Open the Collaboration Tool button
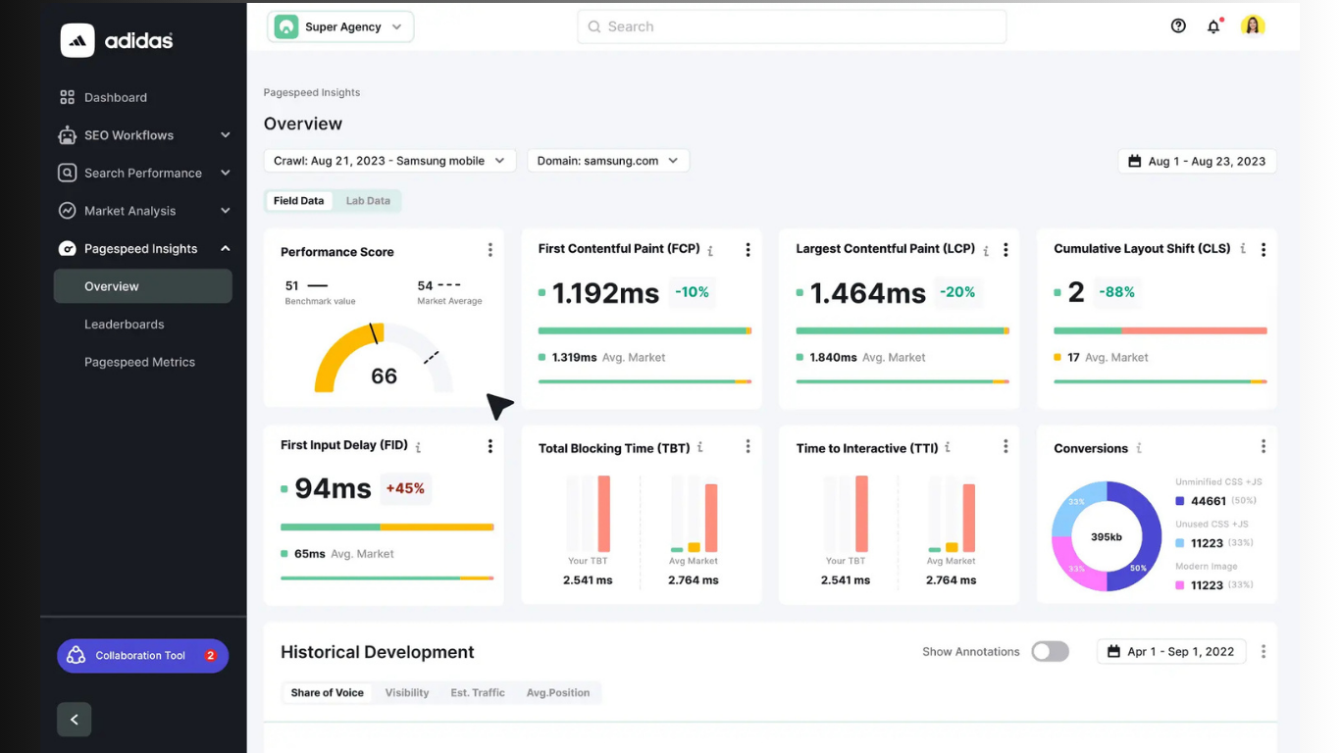 click(143, 656)
